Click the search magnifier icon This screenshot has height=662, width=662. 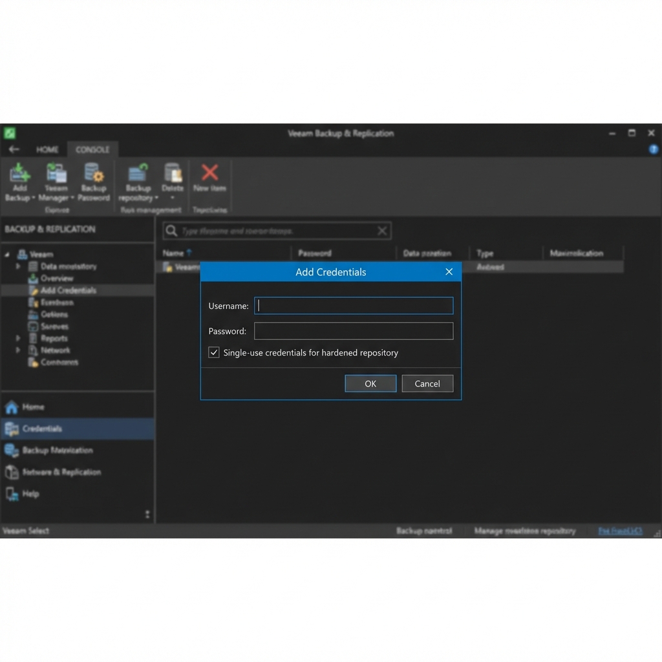coord(171,231)
